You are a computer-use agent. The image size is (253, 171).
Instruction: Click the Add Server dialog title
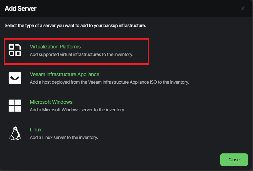pyautogui.click(x=20, y=8)
